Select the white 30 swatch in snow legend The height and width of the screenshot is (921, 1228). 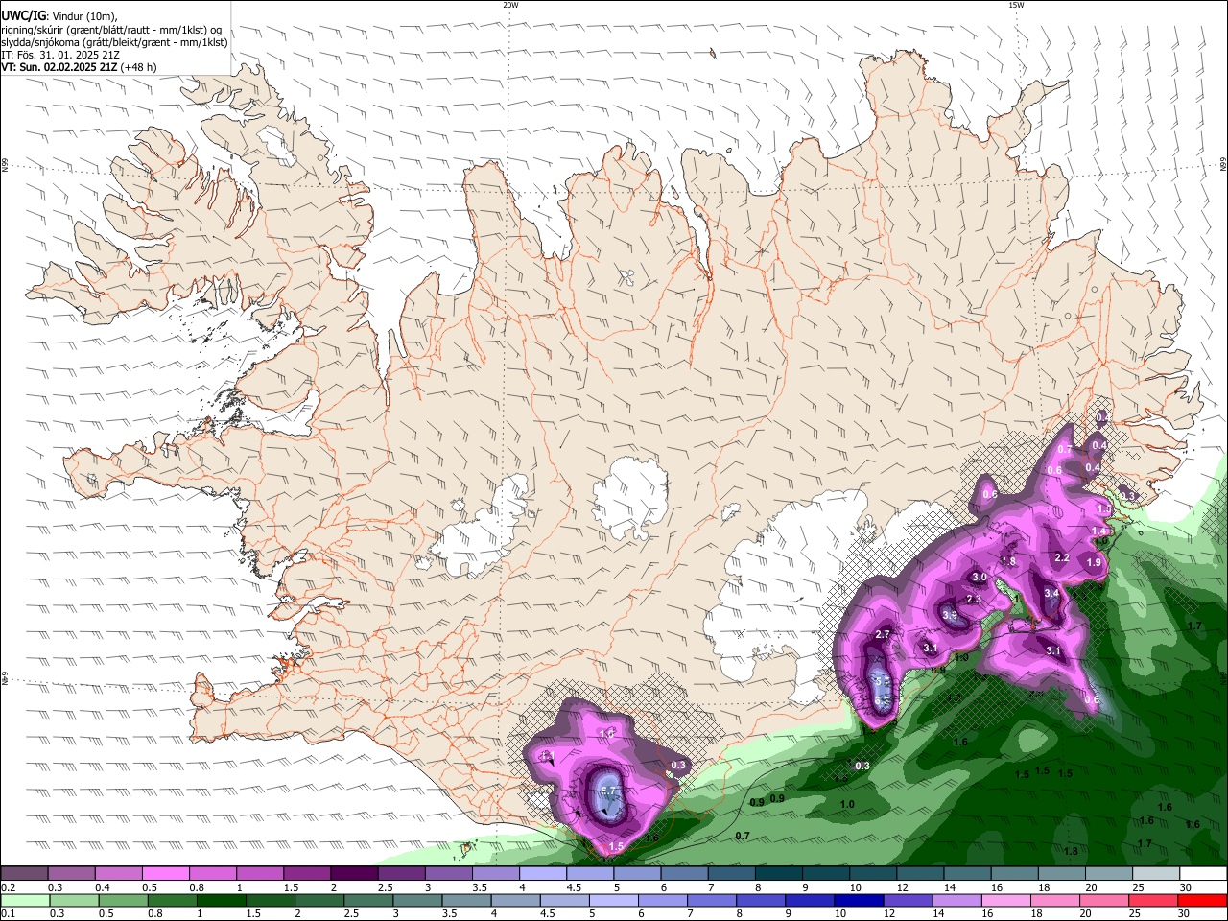[x=1203, y=874]
